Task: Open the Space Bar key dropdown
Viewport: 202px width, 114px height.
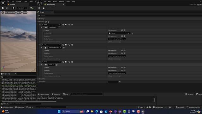Action: (53, 28)
